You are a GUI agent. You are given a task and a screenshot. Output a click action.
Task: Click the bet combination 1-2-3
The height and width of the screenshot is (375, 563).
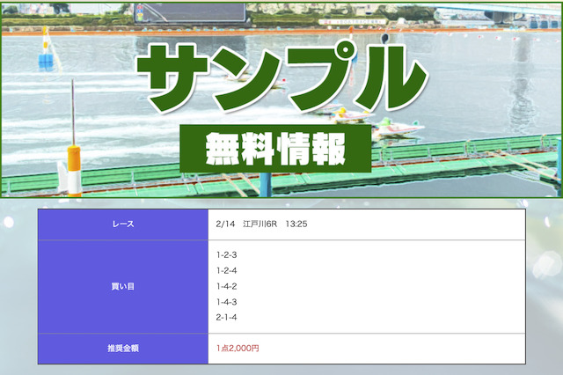point(227,254)
